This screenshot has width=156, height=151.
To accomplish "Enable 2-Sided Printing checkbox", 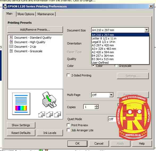I will 68,75.
